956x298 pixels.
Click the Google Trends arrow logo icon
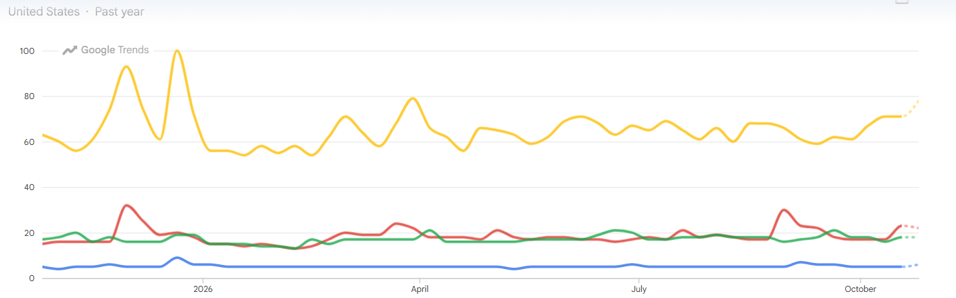point(70,50)
